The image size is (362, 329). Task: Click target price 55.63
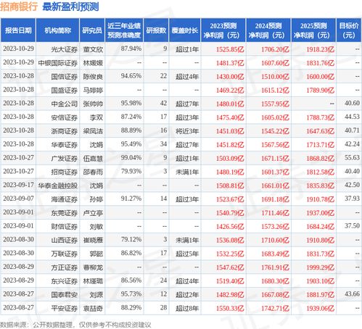352,158
